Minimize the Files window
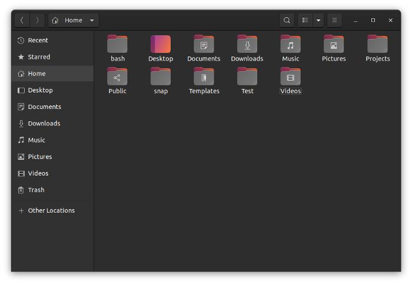The width and height of the screenshot is (412, 284). [x=355, y=21]
